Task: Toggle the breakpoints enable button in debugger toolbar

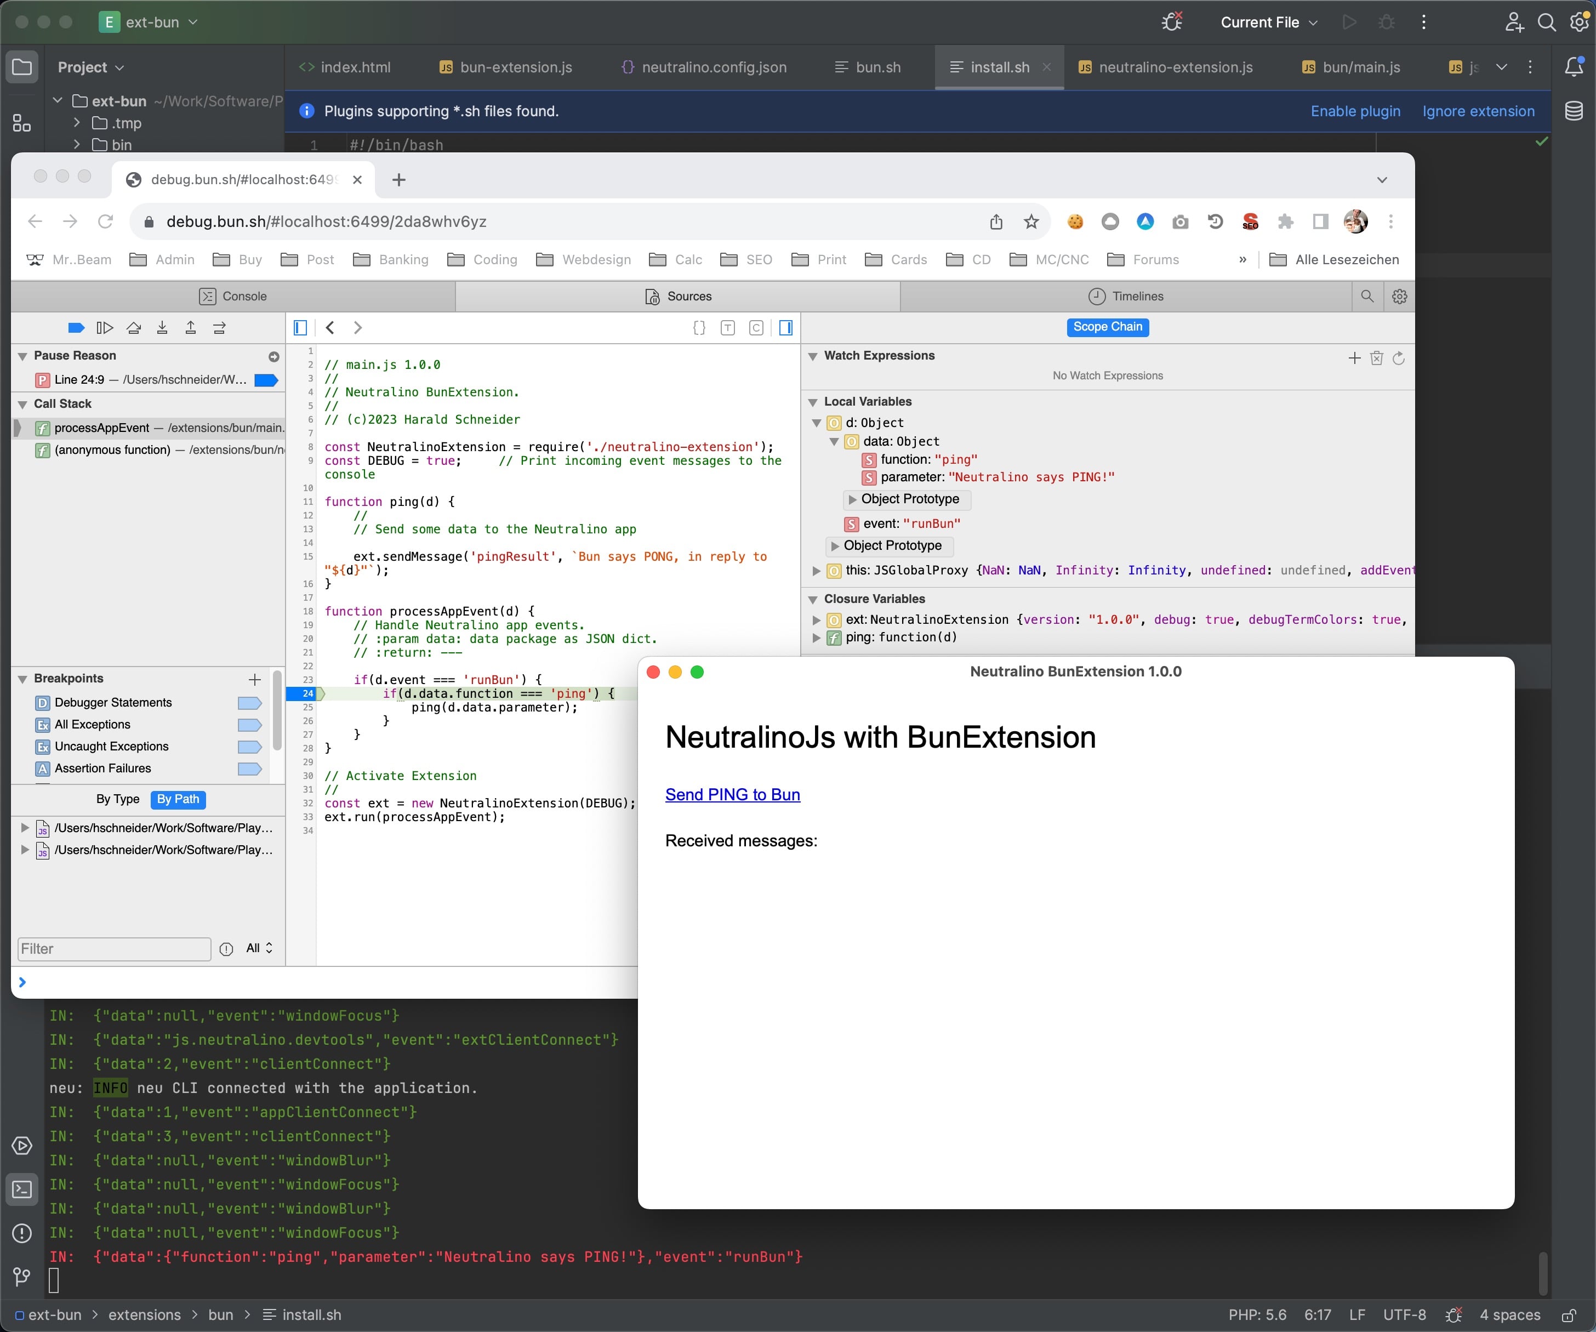Action: tap(76, 328)
